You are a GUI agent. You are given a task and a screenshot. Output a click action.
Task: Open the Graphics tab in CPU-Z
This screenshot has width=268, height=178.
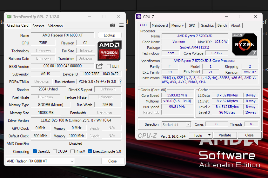pyautogui.click(x=207, y=25)
